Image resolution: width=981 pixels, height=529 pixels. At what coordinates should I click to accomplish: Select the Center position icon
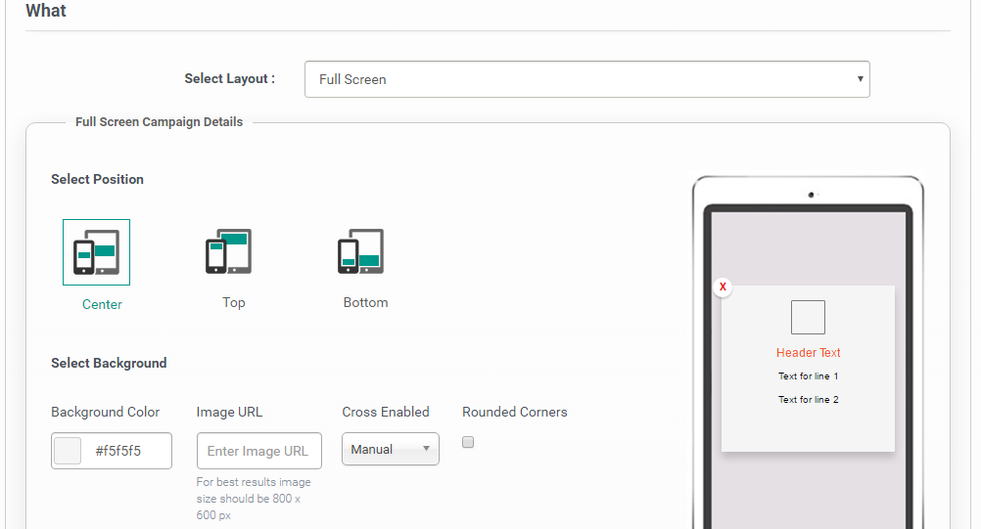(96, 252)
